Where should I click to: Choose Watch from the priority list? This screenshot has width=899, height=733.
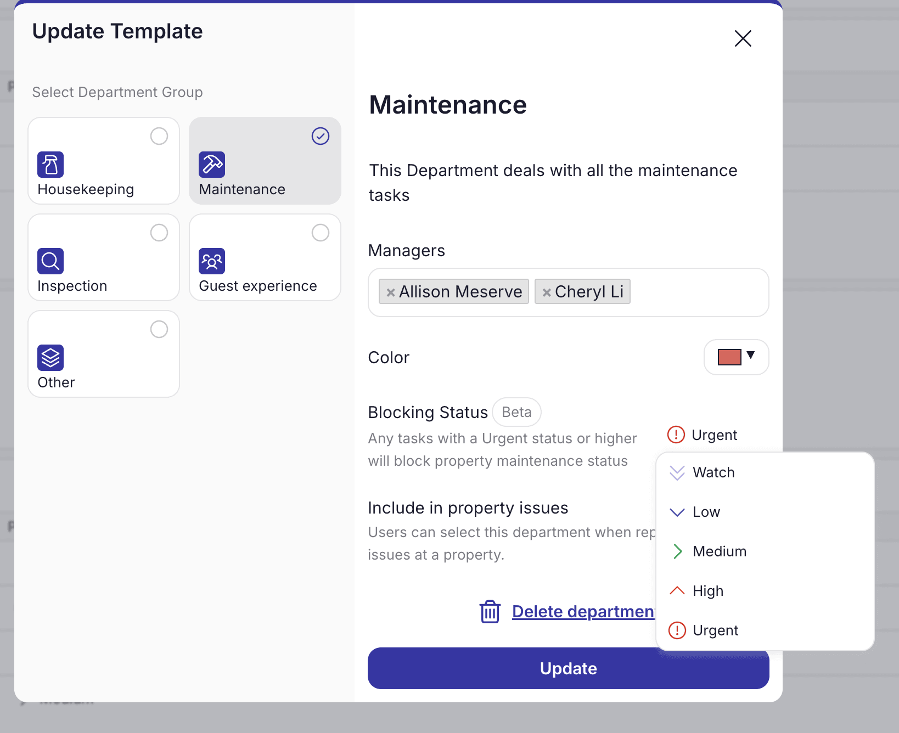[714, 472]
